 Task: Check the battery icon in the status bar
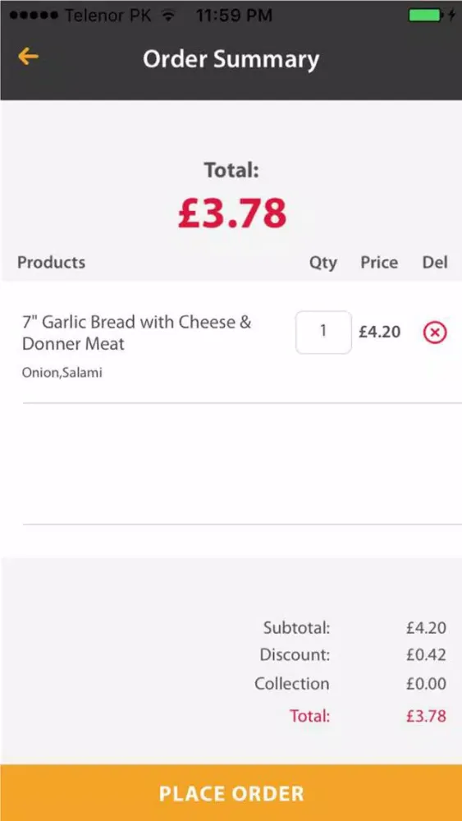click(x=424, y=15)
